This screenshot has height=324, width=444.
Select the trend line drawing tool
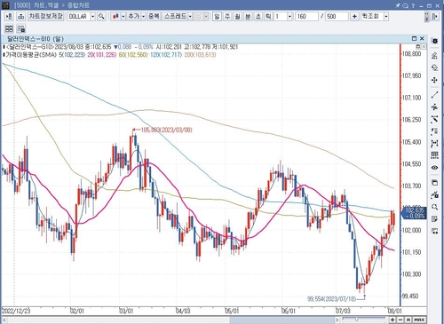click(x=435, y=95)
